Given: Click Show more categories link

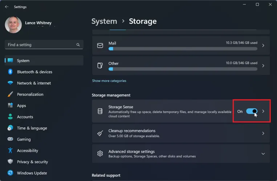Looking at the screenshot, I should point(109,81).
